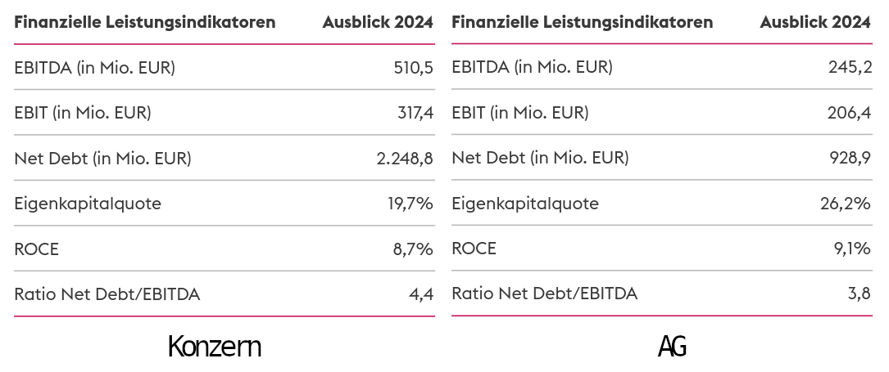The height and width of the screenshot is (372, 889).
Task: Click the EBIT value 206,4
Action: pyautogui.click(x=850, y=113)
